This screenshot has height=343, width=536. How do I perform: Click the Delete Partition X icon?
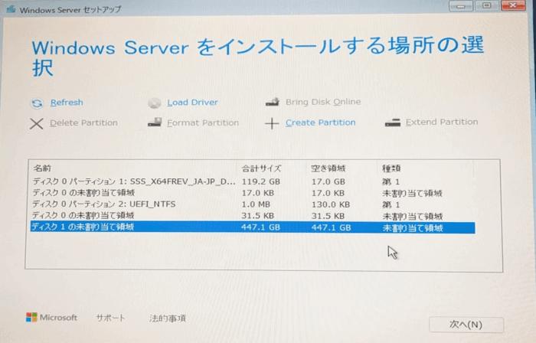point(36,123)
